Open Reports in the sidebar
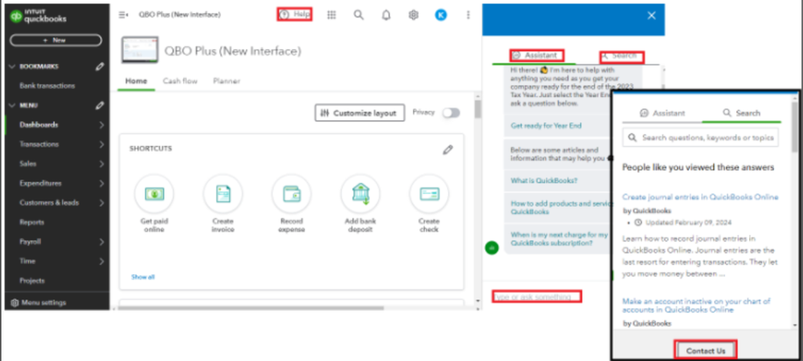The height and width of the screenshot is (361, 803). click(x=32, y=222)
